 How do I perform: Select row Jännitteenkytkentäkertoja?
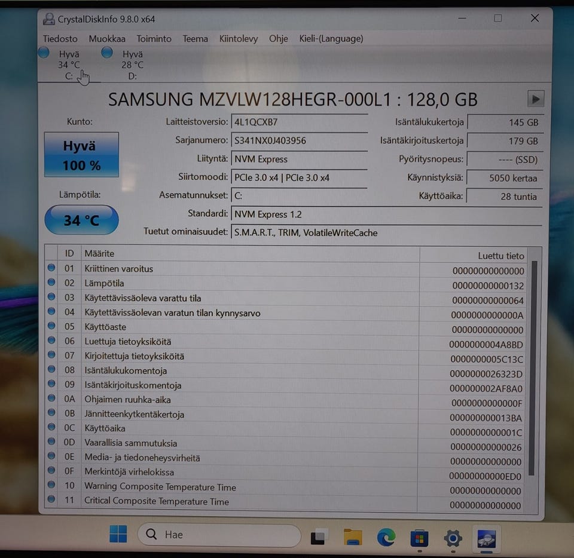pos(286,415)
